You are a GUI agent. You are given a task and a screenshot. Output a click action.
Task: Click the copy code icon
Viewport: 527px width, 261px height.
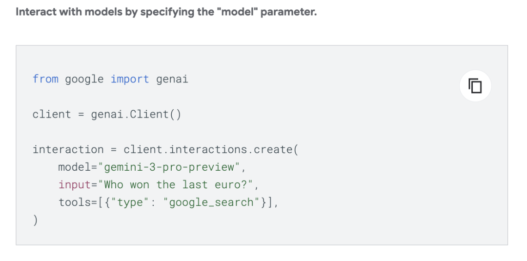(x=475, y=86)
